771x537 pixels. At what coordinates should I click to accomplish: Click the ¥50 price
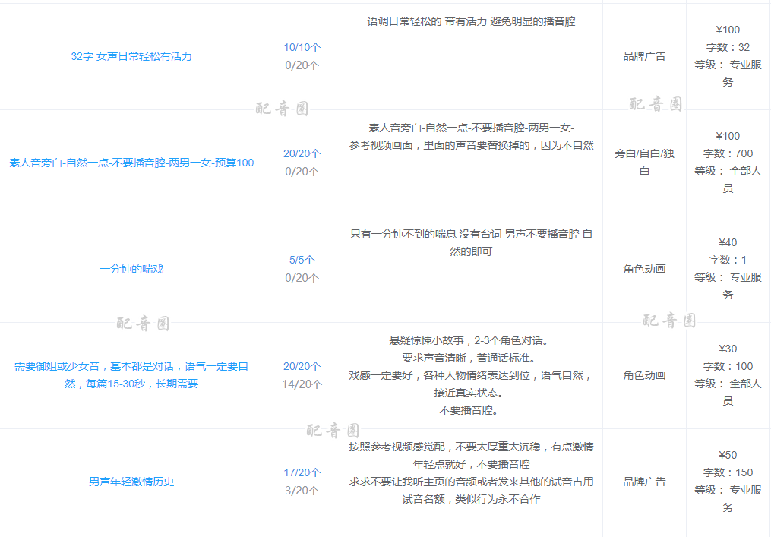(728, 455)
